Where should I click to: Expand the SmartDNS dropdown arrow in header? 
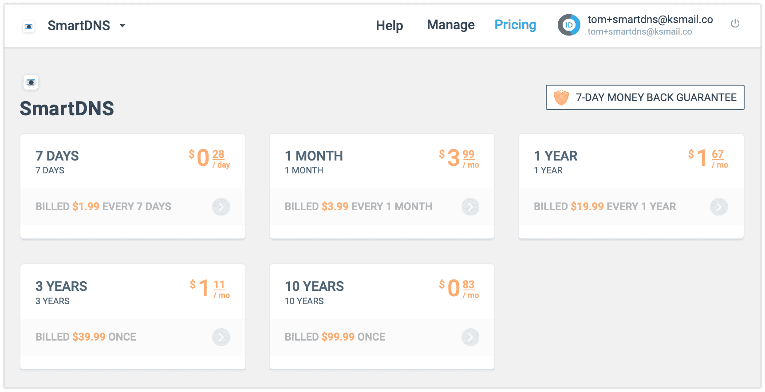[x=122, y=26]
